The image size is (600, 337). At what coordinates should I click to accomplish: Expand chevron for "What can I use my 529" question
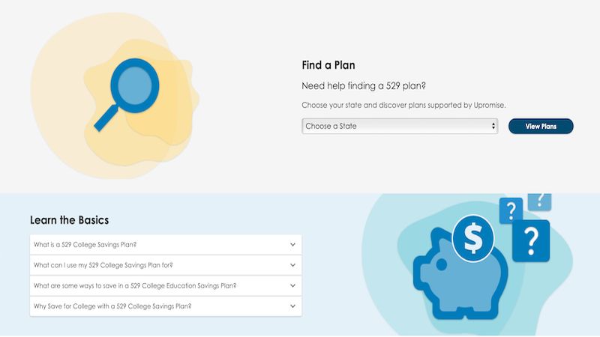coord(292,265)
